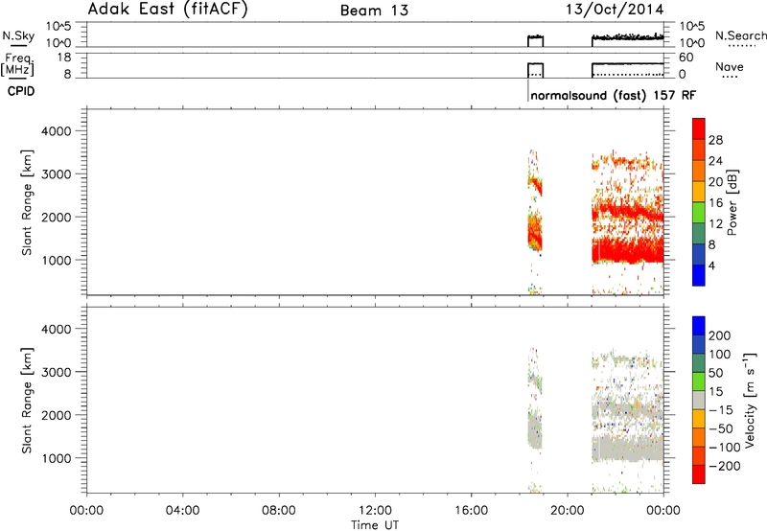Click the date '13/Oct/2014'
The height and width of the screenshot is (531, 767).
(x=615, y=10)
